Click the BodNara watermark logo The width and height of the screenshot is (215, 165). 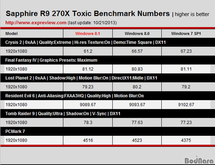(199, 160)
